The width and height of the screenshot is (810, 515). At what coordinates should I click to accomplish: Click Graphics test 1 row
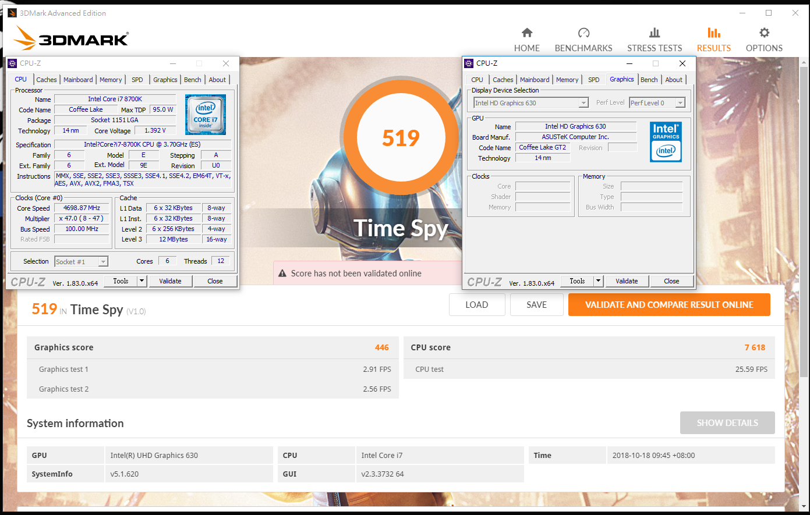(213, 369)
